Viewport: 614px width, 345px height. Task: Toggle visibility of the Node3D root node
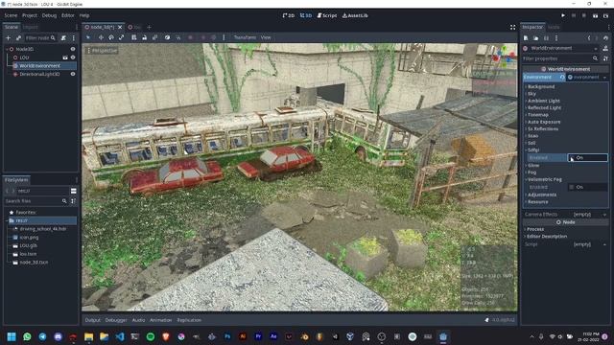[73, 49]
